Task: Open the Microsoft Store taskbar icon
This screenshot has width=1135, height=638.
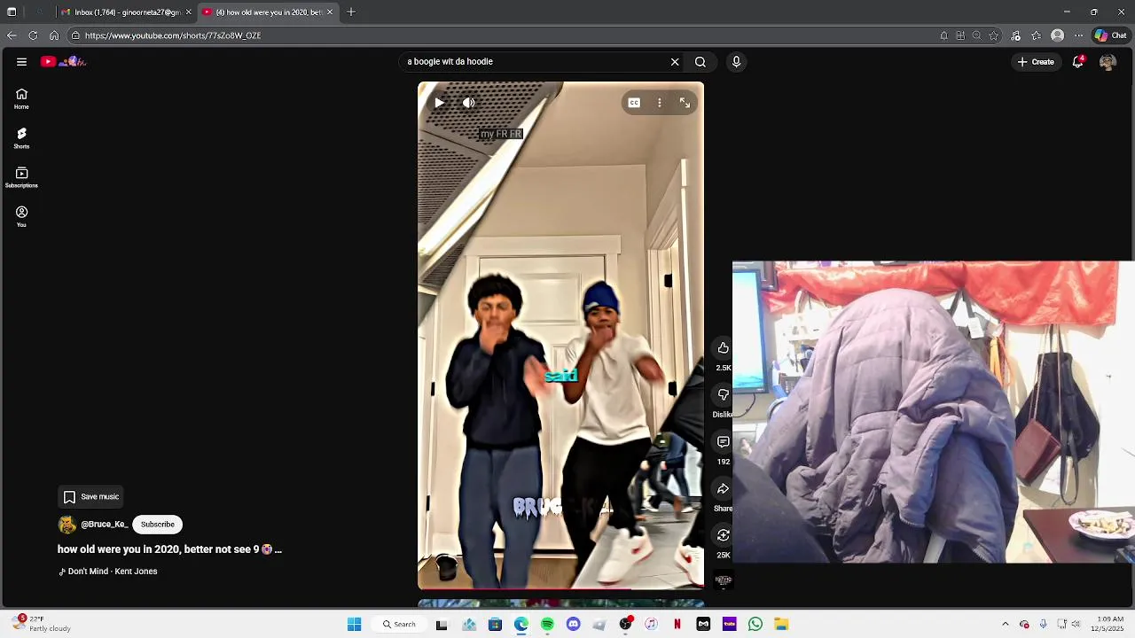Action: click(x=495, y=625)
